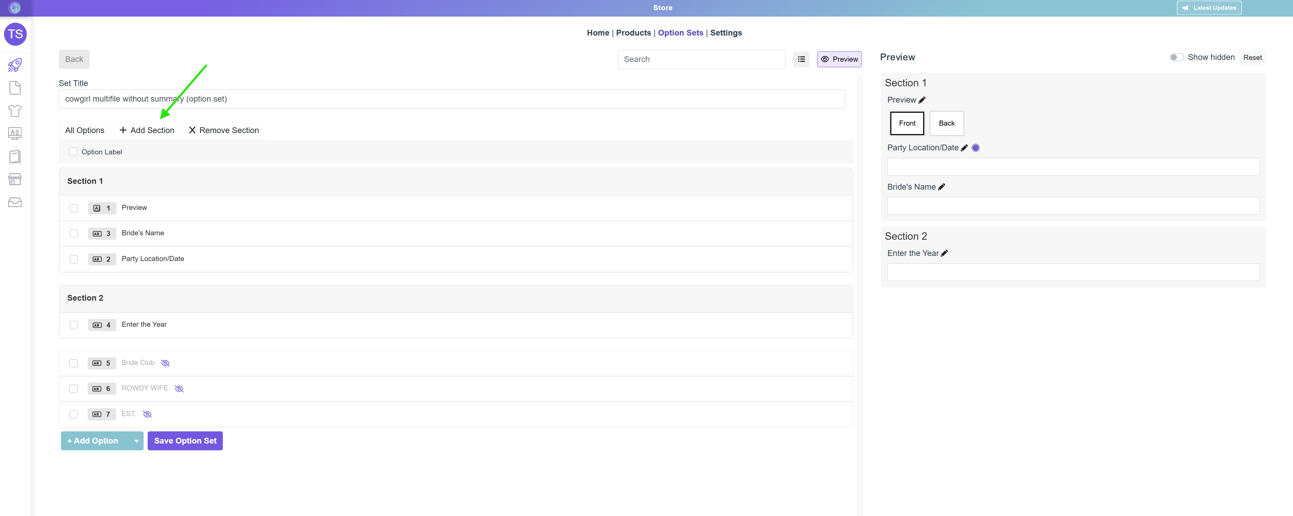Screen dimensions: 1293x516
Task: Expand the Add Option dropdown arrow
Action: pos(136,441)
